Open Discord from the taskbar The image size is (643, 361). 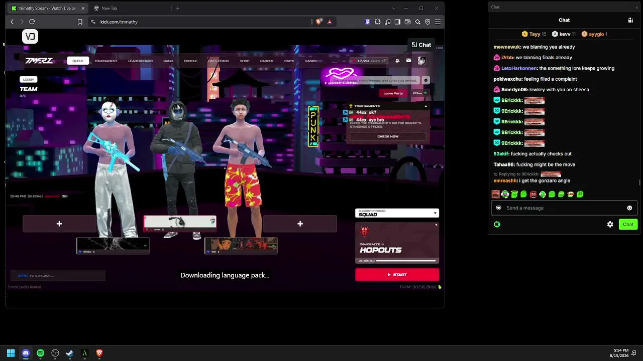[26, 353]
